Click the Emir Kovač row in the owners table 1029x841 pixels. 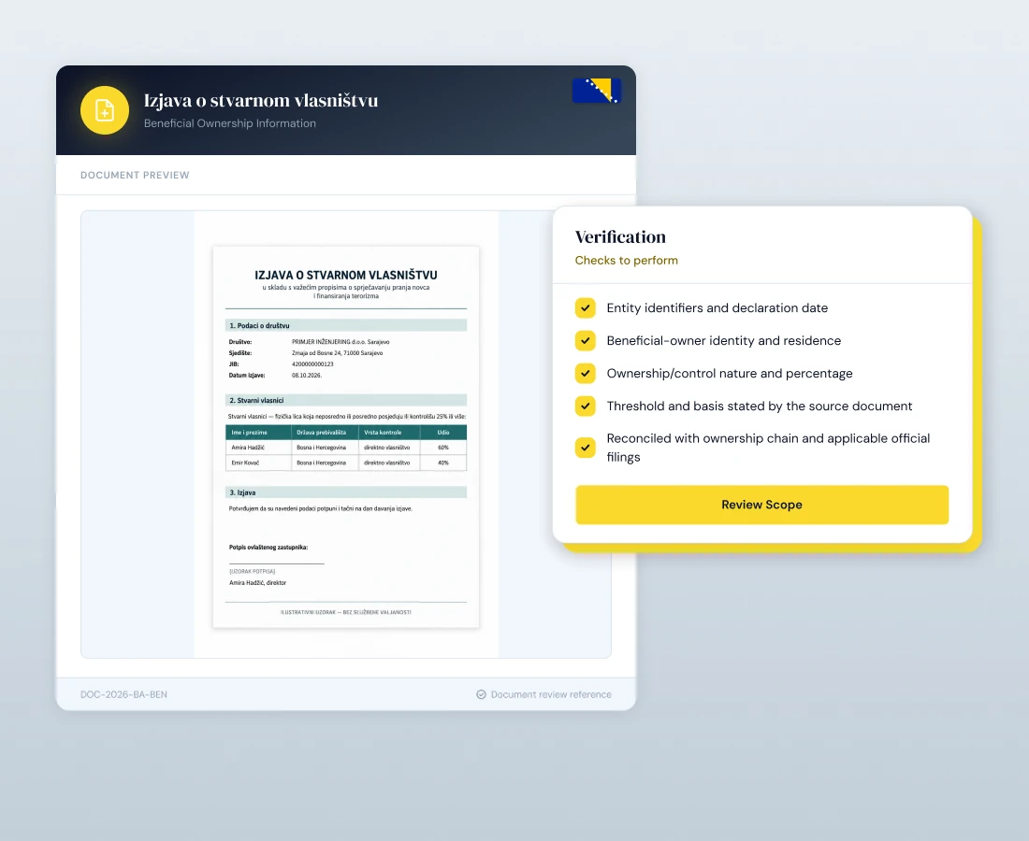point(346,463)
